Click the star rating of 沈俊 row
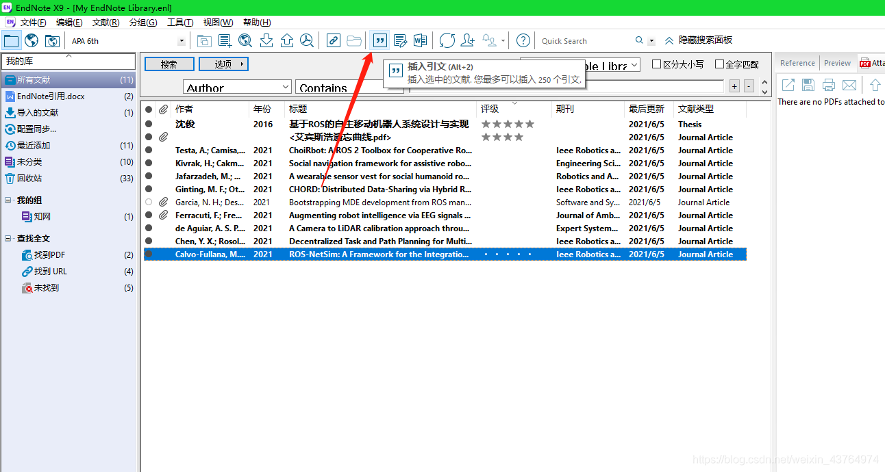Screen dimensions: 885x472 tap(508, 124)
